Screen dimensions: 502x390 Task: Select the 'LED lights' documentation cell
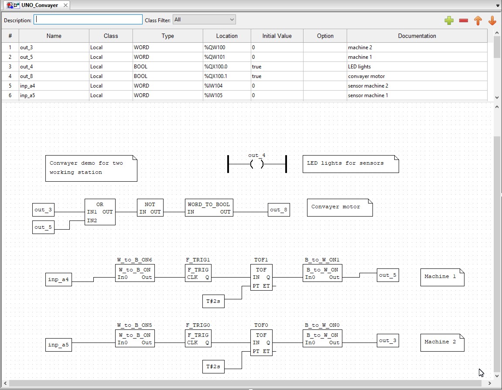tap(417, 67)
